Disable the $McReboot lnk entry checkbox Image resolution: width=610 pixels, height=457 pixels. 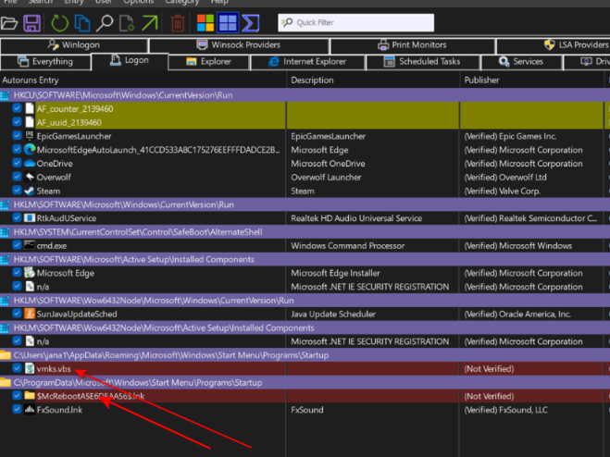(x=17, y=396)
